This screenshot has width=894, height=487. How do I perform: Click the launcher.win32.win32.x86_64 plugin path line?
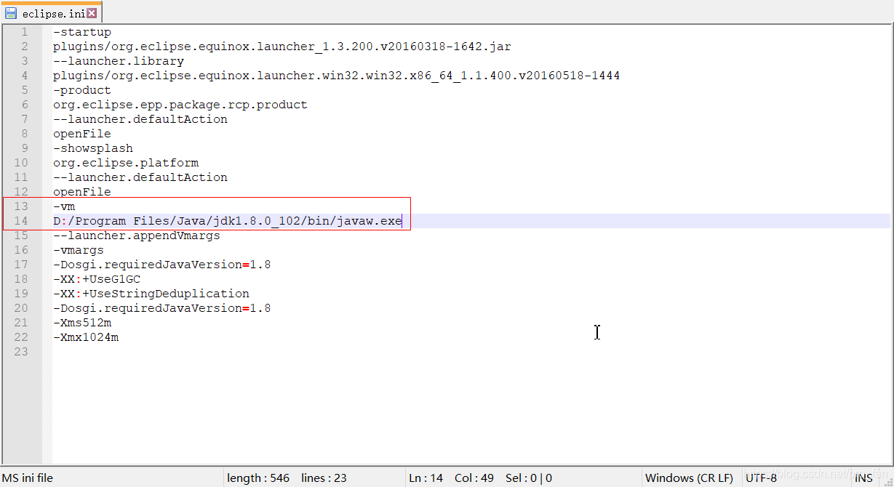pyautogui.click(x=336, y=76)
